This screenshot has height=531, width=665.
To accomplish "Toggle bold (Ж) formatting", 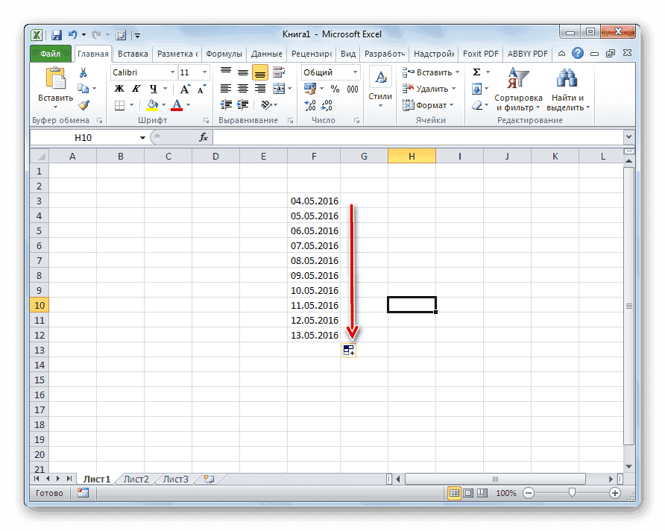I will pyautogui.click(x=119, y=88).
